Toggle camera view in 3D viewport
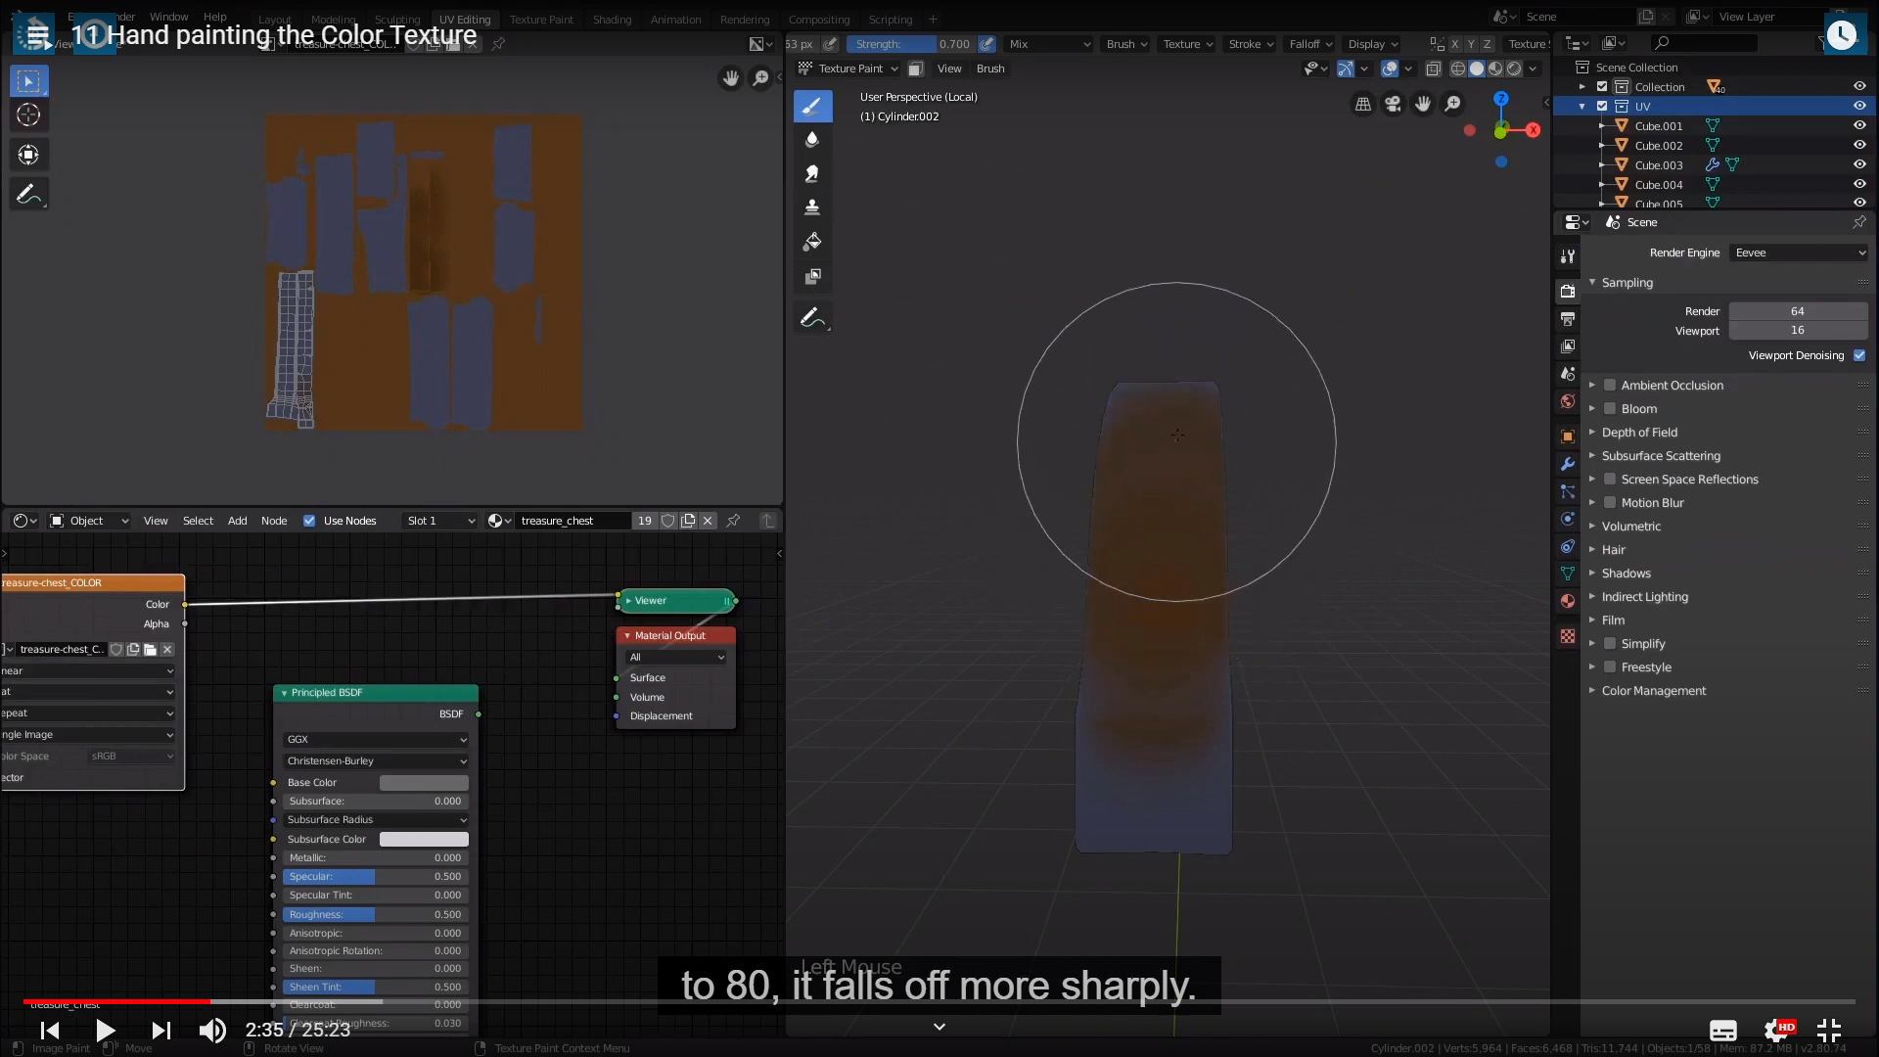 [1393, 104]
